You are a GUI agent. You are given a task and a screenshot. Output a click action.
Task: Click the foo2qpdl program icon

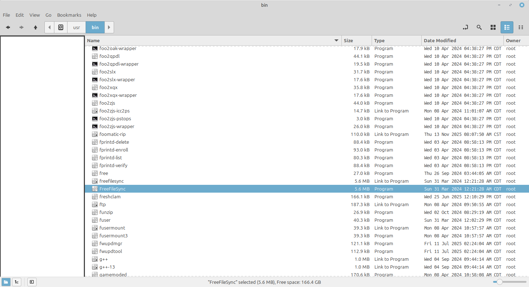pos(95,56)
